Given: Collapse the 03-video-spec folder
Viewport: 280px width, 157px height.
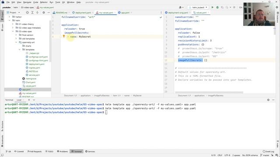Looking at the screenshot, I should coord(13,31).
